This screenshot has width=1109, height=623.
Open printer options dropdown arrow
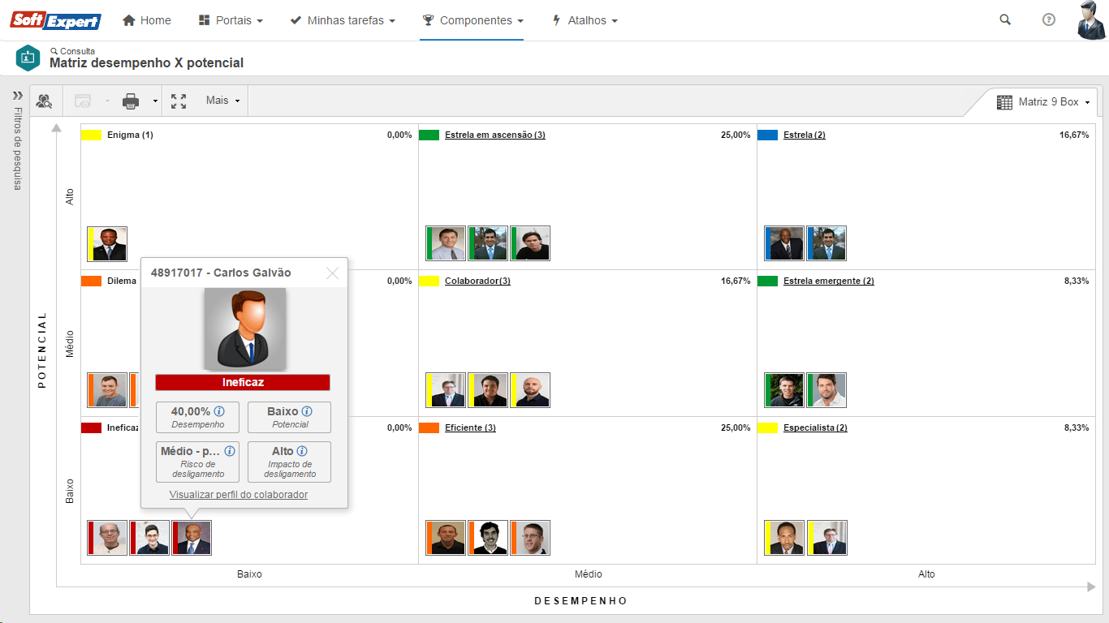[155, 101]
